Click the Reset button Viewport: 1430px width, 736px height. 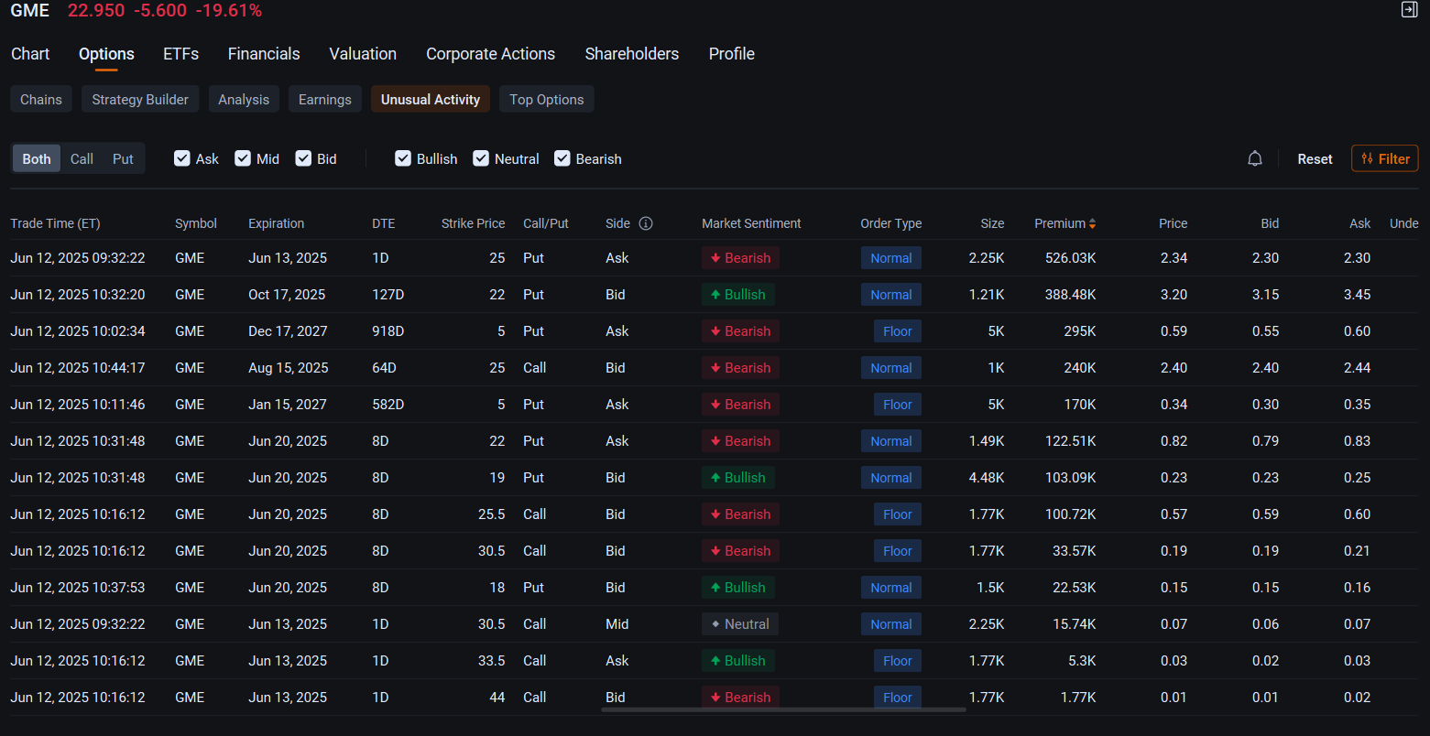tap(1315, 158)
